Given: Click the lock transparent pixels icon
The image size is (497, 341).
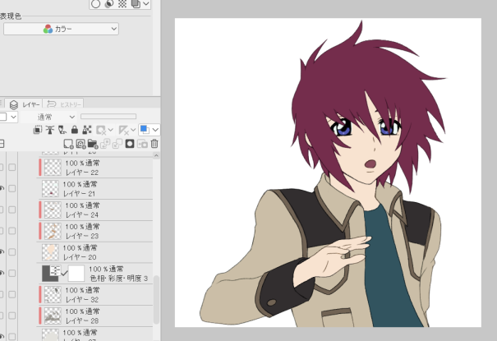Looking at the screenshot, I should [87, 130].
